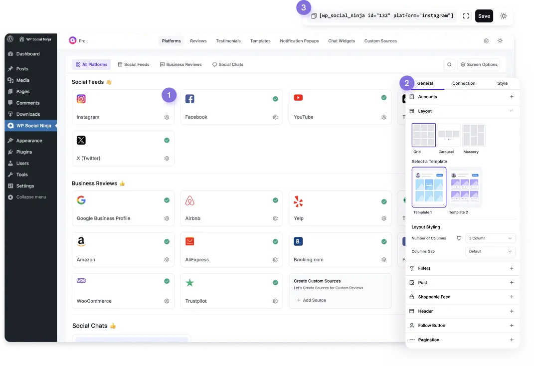This screenshot has width=534, height=366.
Task: Select the Template 2 thumbnail
Action: (x=464, y=187)
